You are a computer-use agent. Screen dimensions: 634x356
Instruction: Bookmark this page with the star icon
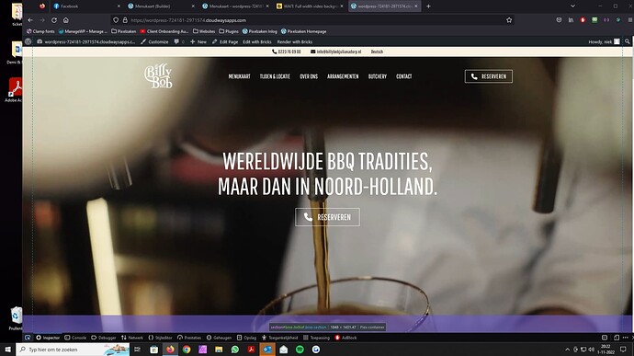point(509,20)
